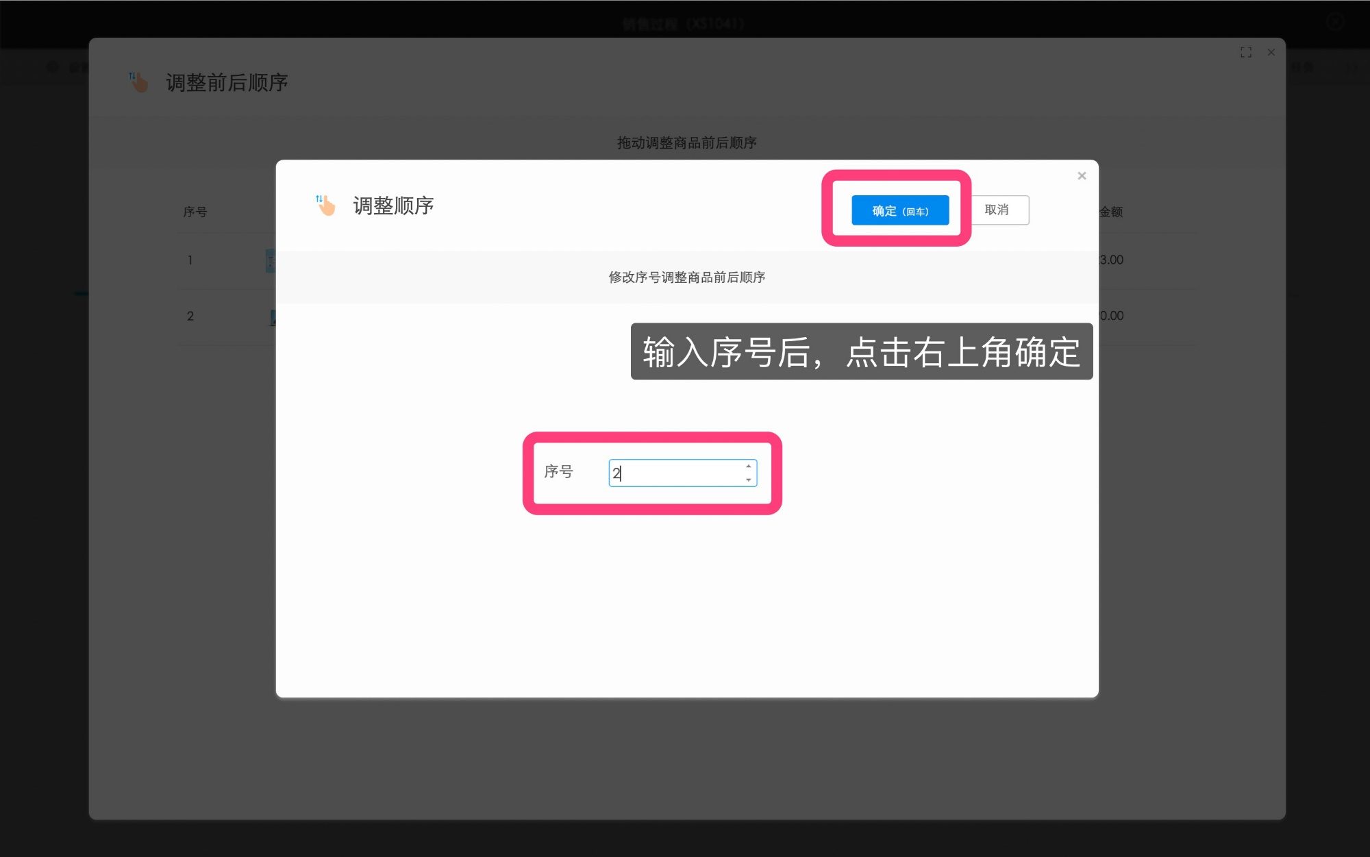Click the hand icon beside 调整顺序 title

click(326, 205)
